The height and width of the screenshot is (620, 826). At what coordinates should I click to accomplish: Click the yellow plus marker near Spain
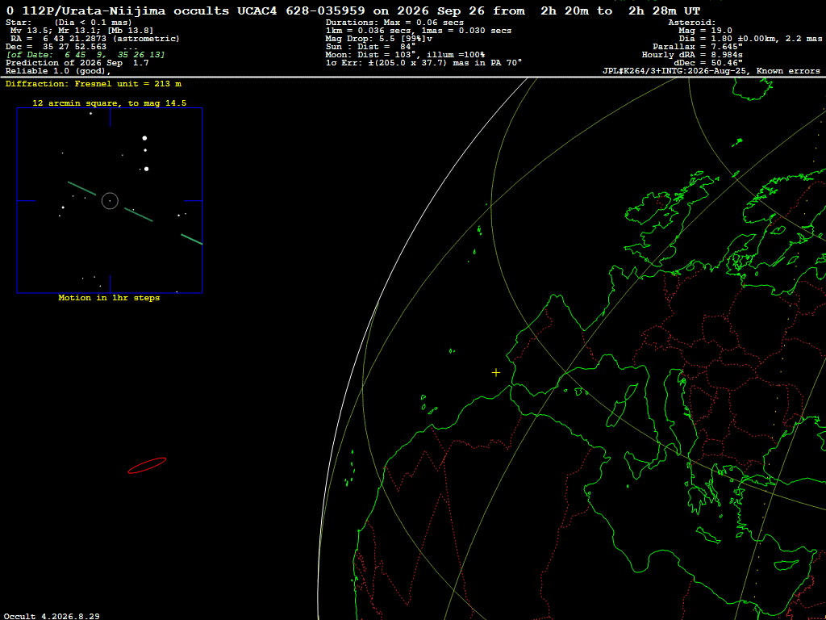pyautogui.click(x=496, y=373)
